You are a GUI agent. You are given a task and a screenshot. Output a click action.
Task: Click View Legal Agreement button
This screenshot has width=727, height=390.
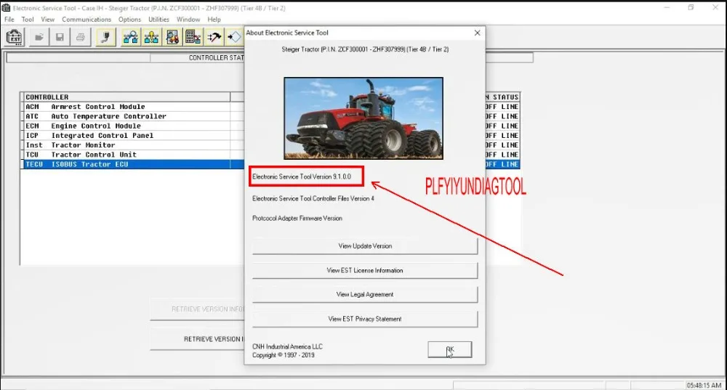pyautogui.click(x=365, y=295)
